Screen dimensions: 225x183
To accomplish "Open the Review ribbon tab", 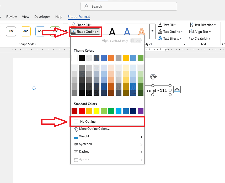I will 12,17.
